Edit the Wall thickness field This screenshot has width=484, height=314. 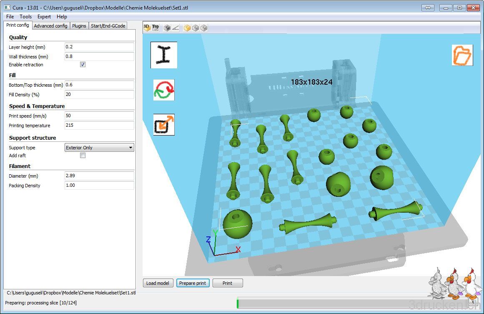pyautogui.click(x=99, y=56)
